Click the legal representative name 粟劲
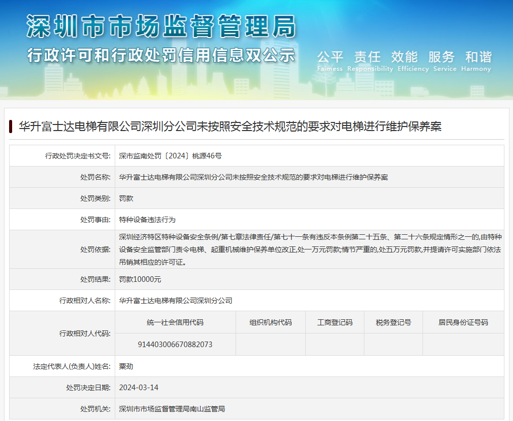 (x=126, y=366)
